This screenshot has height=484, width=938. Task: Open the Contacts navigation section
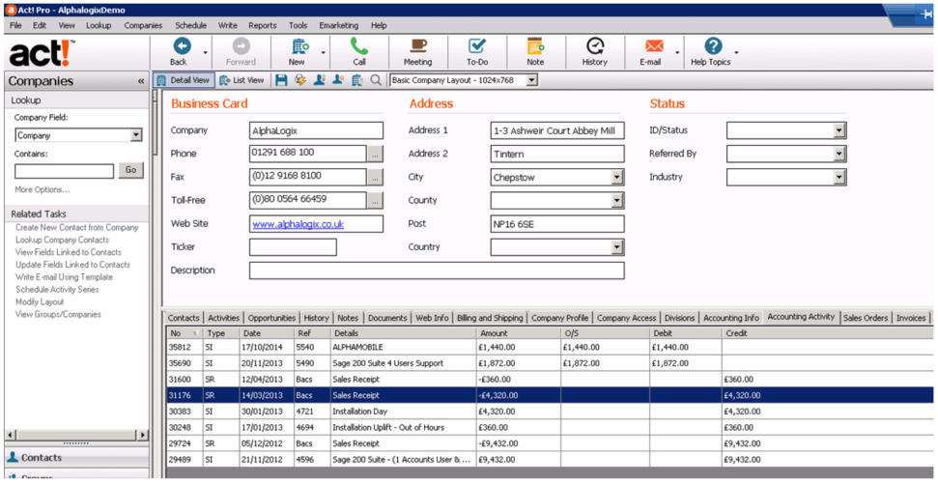coord(76,458)
